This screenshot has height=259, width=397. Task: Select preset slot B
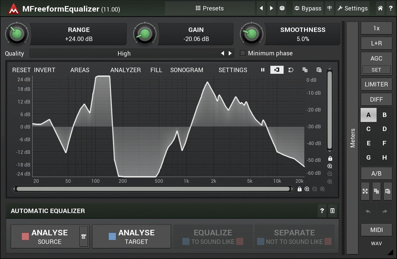click(384, 115)
